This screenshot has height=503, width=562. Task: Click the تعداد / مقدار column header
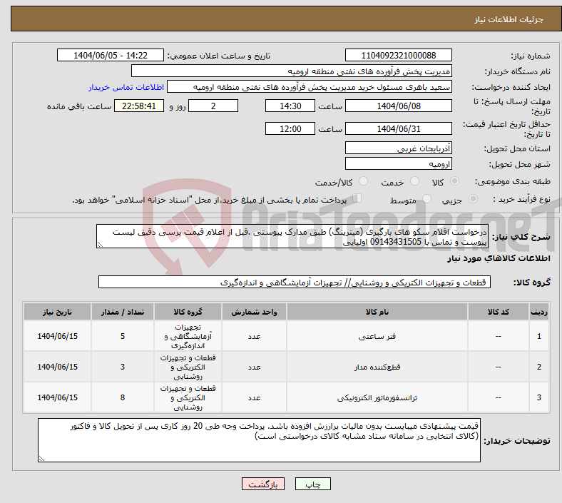123,312
